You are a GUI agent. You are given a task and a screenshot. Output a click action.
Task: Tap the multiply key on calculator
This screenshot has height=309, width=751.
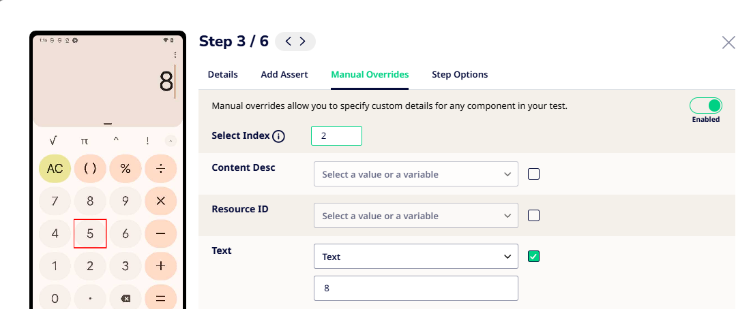161,201
